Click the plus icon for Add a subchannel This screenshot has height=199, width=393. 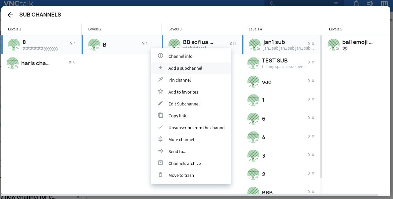point(161,68)
